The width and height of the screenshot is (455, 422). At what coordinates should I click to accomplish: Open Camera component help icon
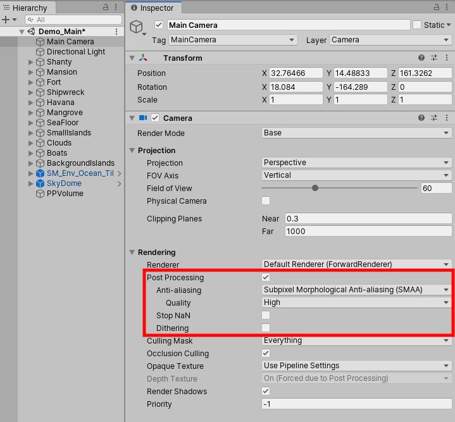(x=421, y=118)
